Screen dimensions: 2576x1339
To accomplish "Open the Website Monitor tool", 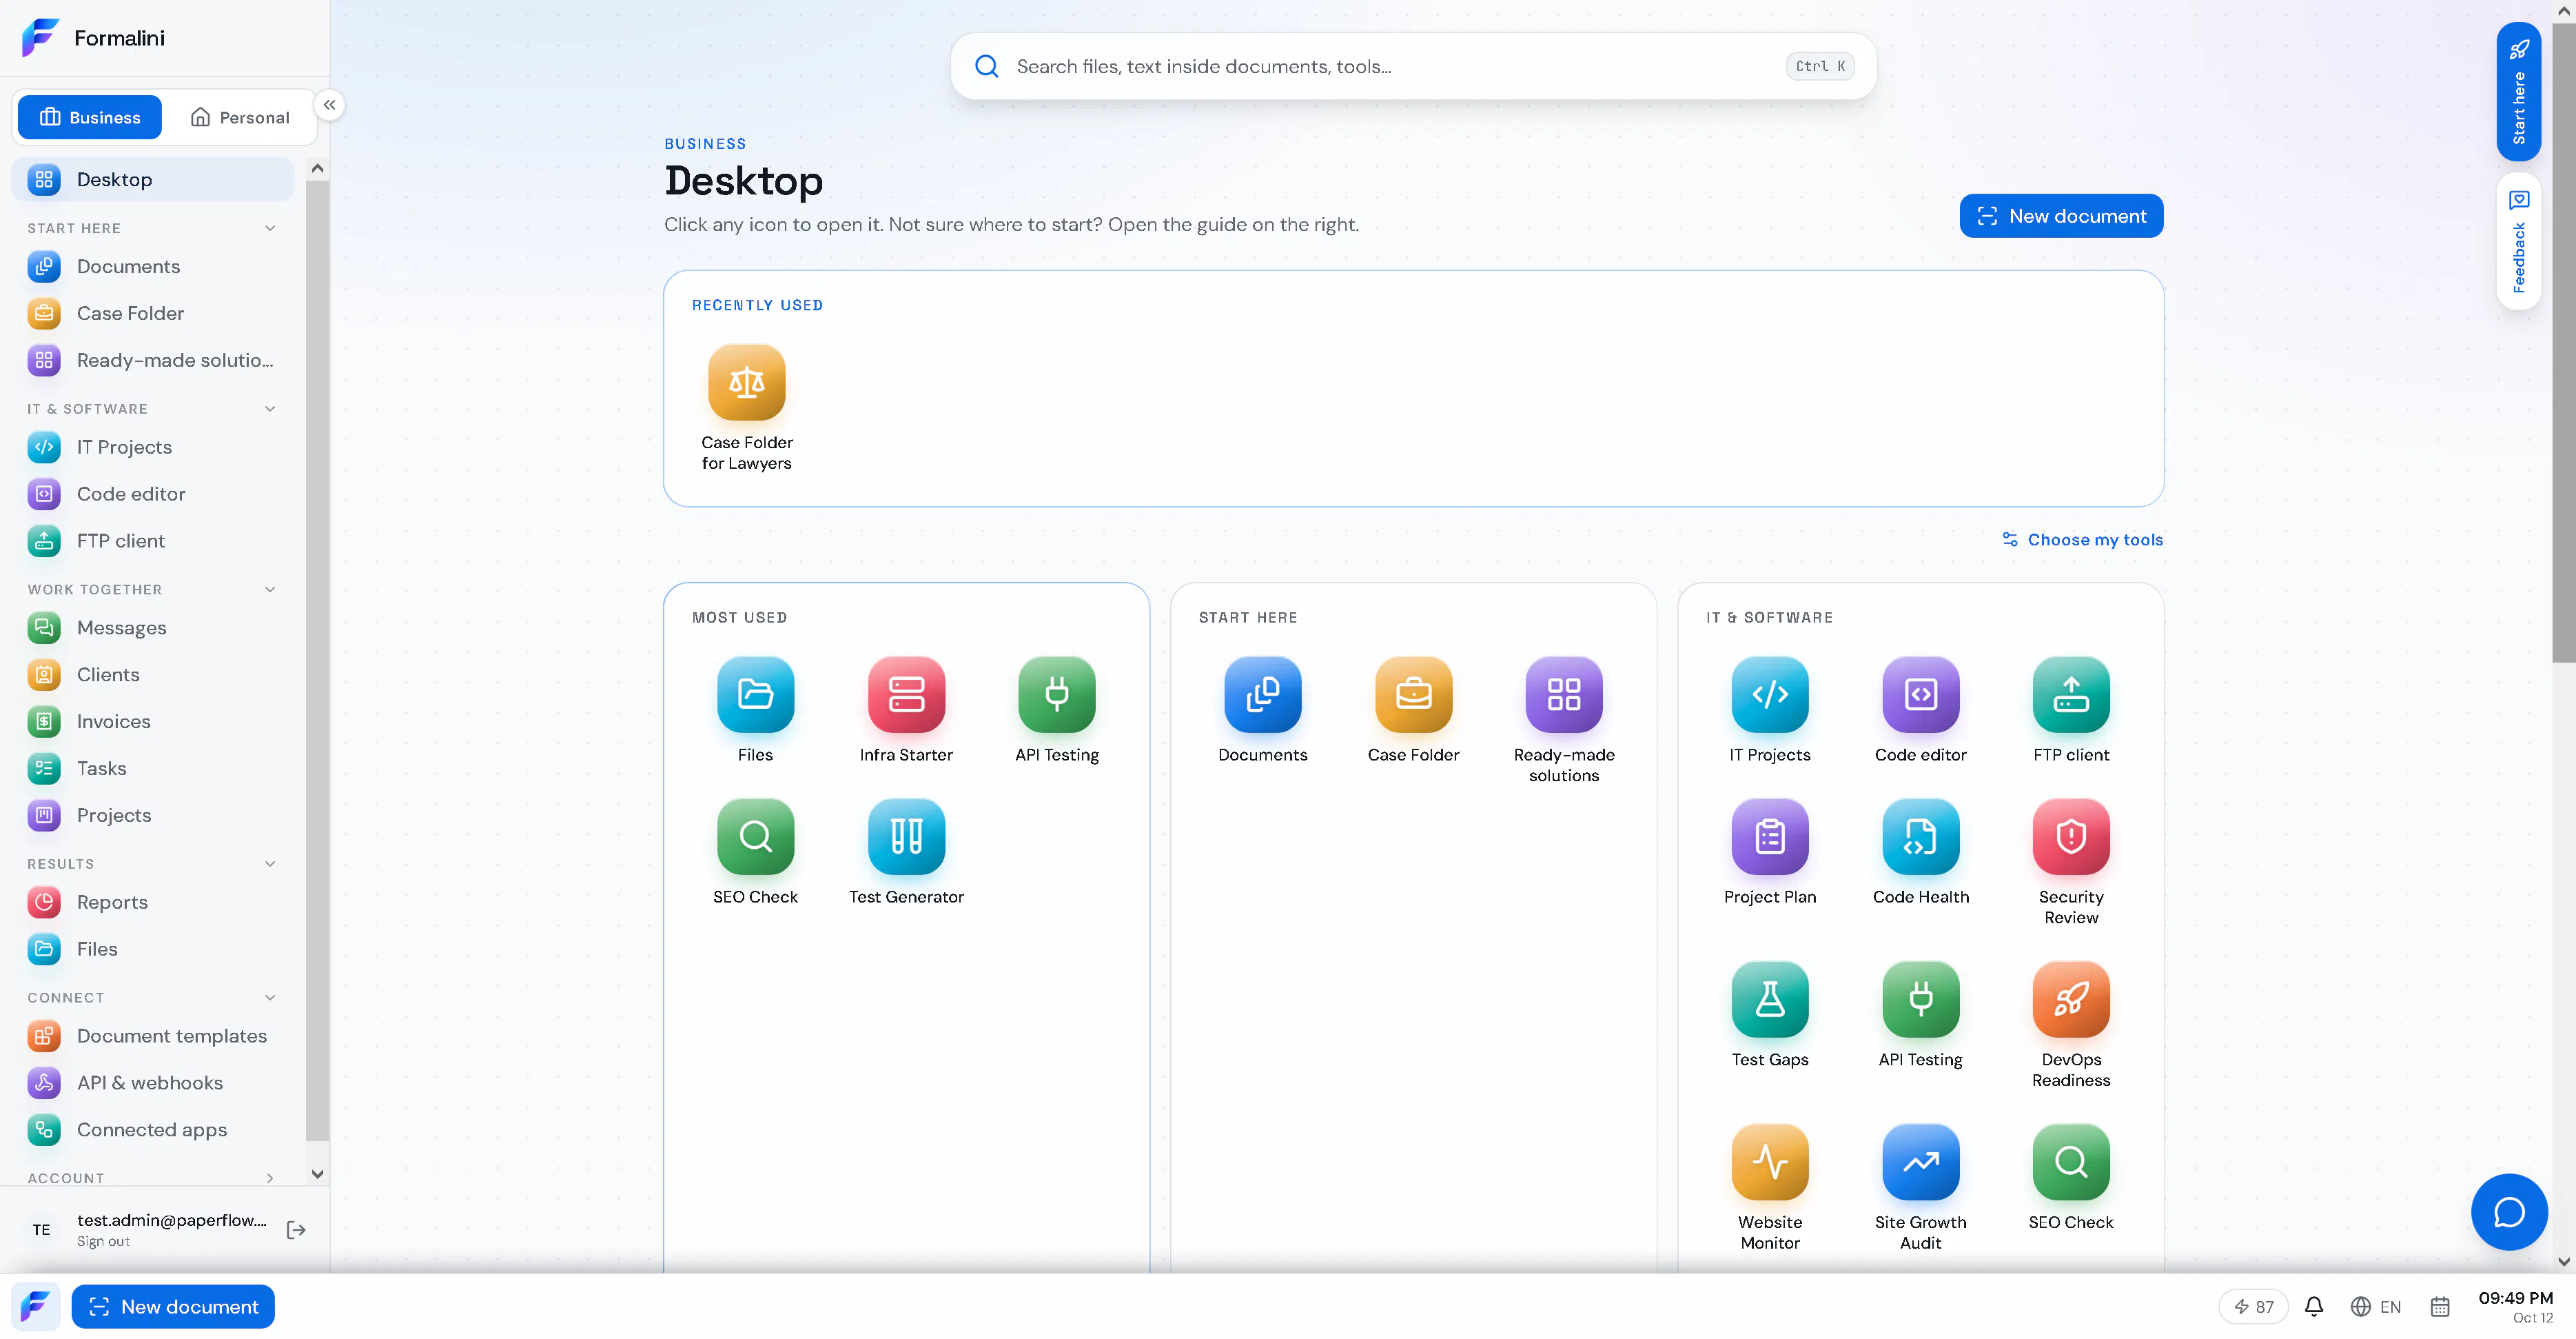I will coord(1769,1187).
